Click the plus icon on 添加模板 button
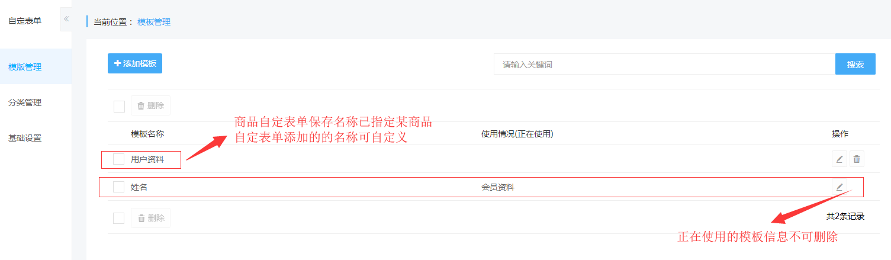891x260 pixels. (117, 63)
